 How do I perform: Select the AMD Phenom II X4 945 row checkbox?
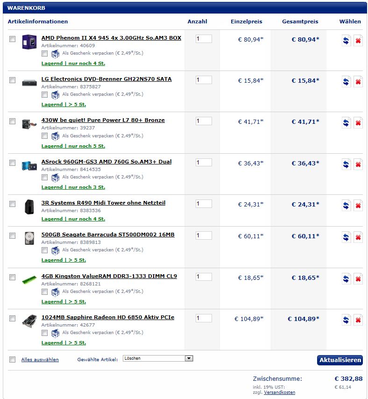click(x=12, y=39)
